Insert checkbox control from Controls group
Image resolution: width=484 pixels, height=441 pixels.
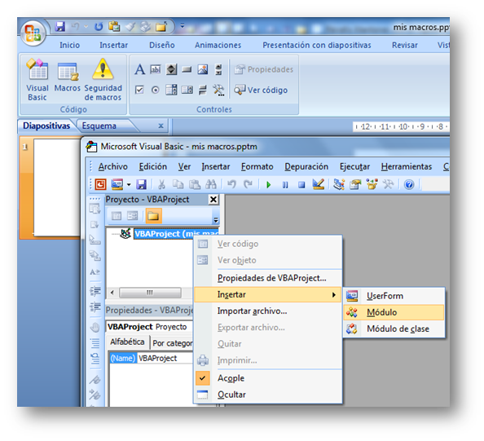[139, 90]
